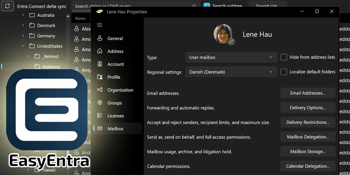Screen dimensions: 350x175
Task: Click the tree scrollbar up arrow
Action: click(x=68, y=16)
